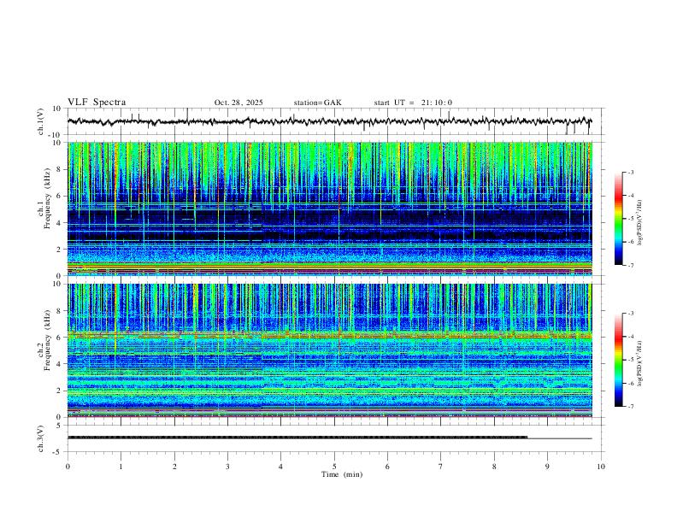Click time axis tick label "4"

280,467
